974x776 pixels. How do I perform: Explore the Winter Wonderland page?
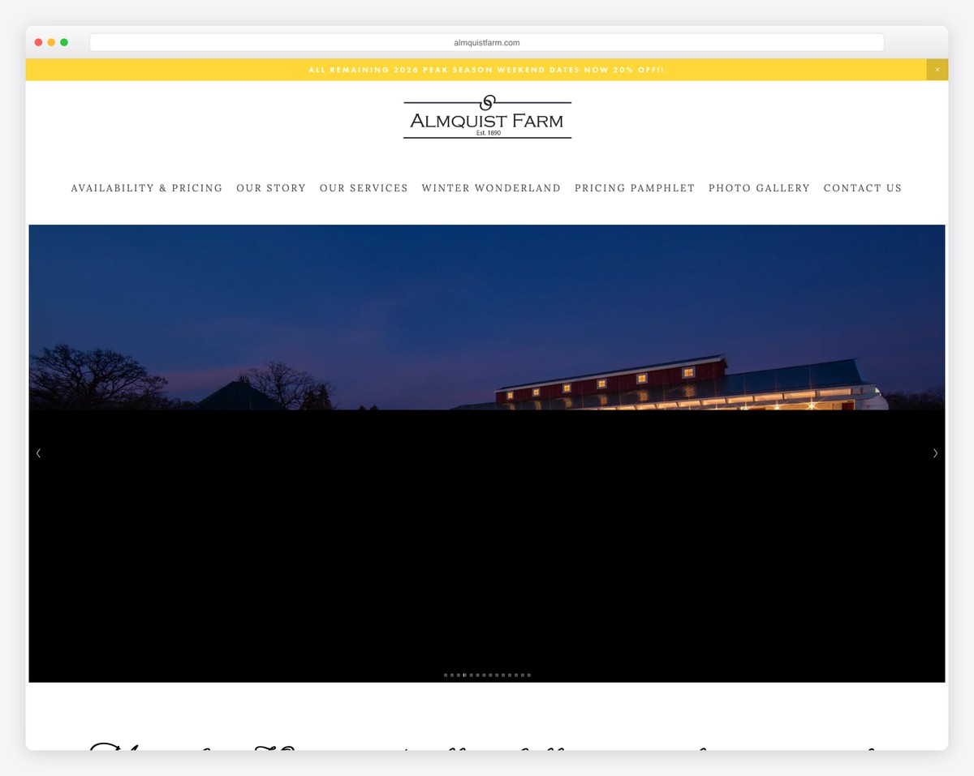point(491,187)
